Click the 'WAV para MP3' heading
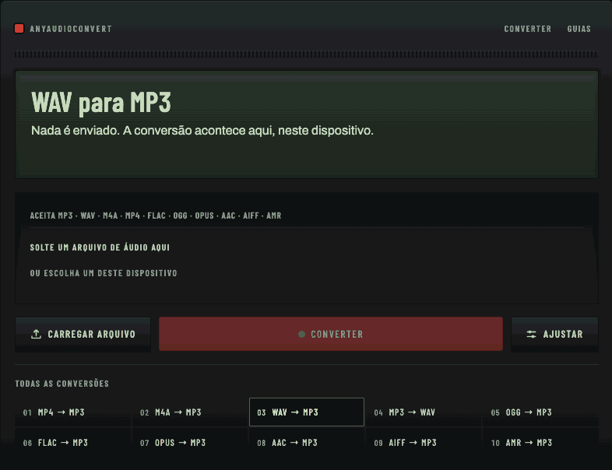This screenshot has height=470, width=612. tap(101, 103)
